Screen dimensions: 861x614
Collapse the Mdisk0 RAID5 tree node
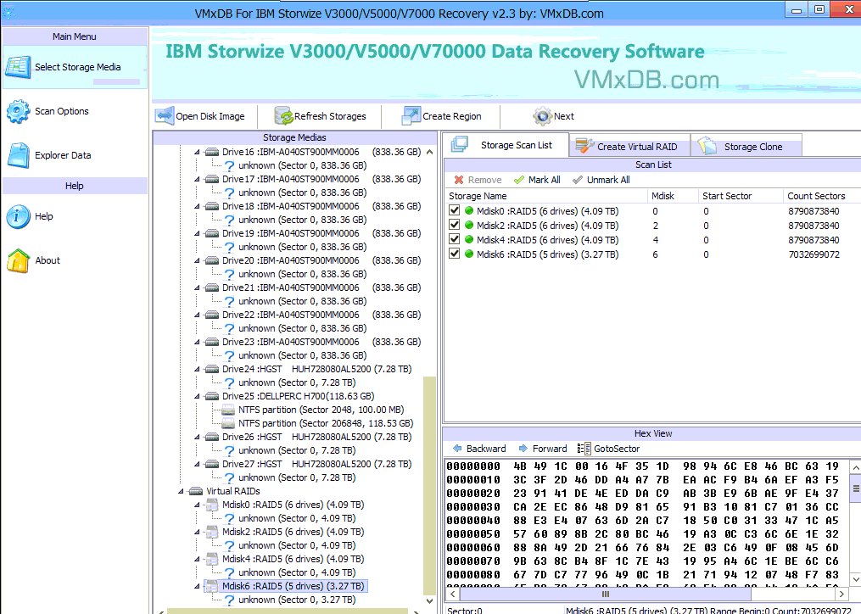(197, 505)
